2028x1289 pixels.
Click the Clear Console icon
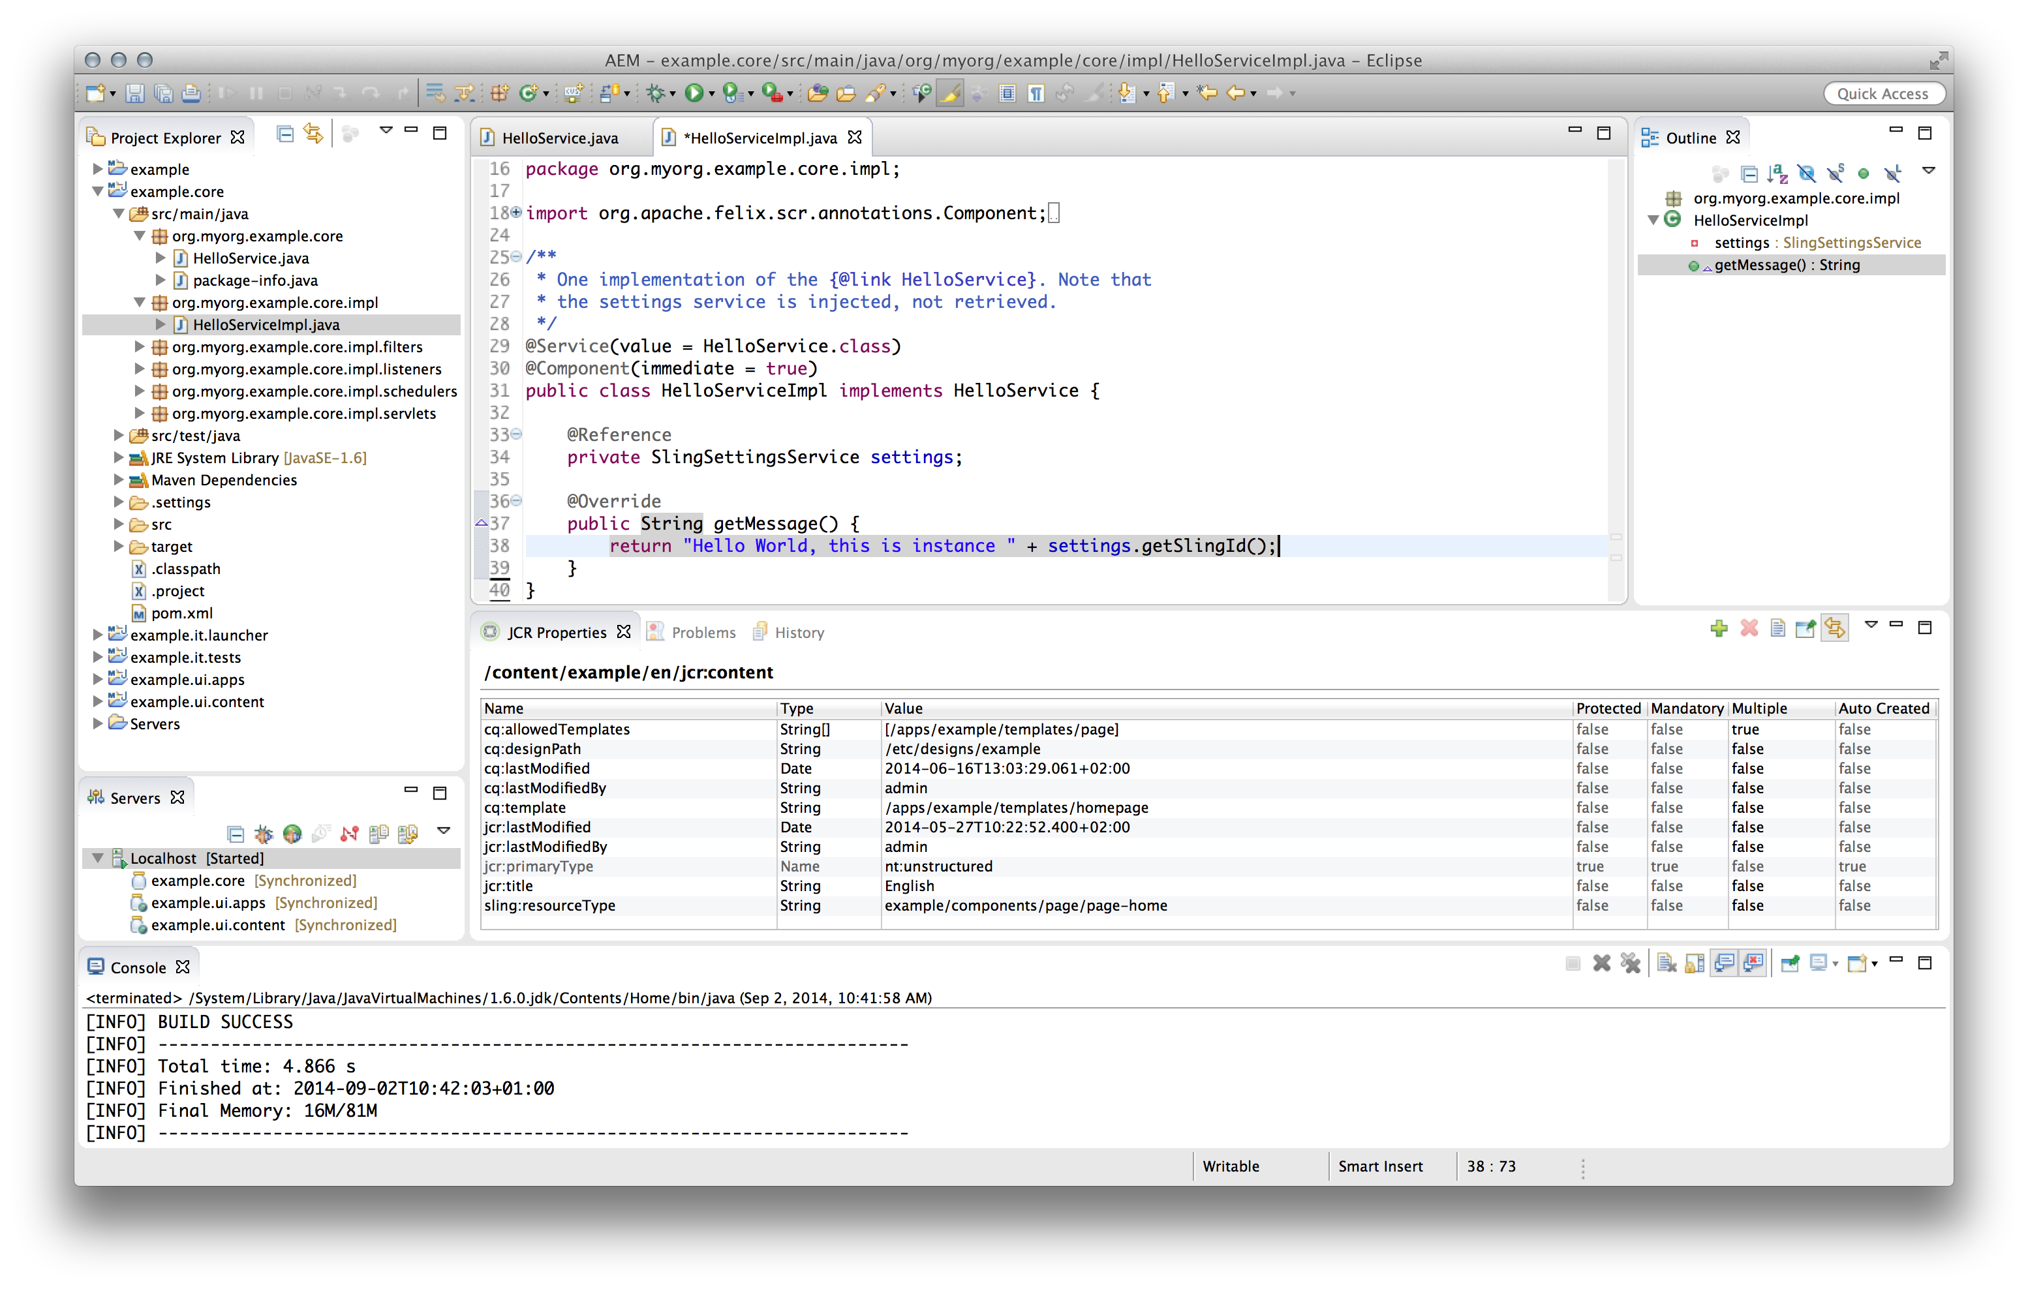coord(1667,963)
